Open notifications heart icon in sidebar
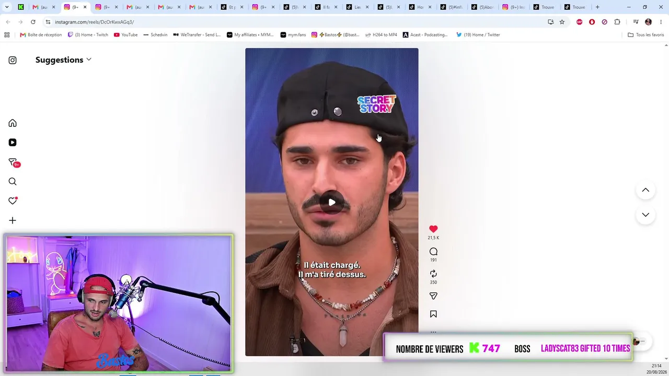The image size is (669, 376). pos(13,201)
